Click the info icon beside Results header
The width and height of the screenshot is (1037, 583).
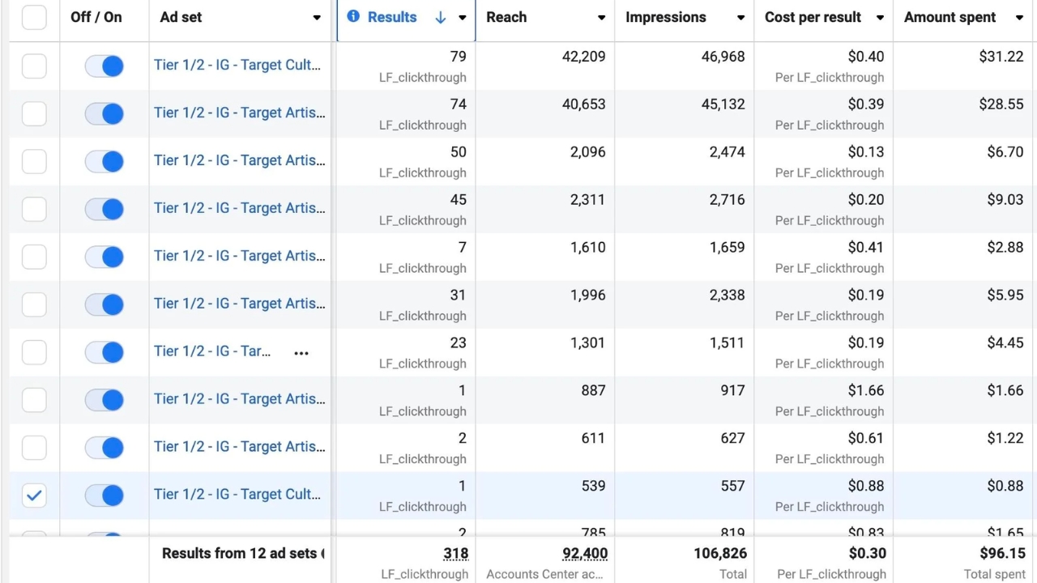point(353,17)
